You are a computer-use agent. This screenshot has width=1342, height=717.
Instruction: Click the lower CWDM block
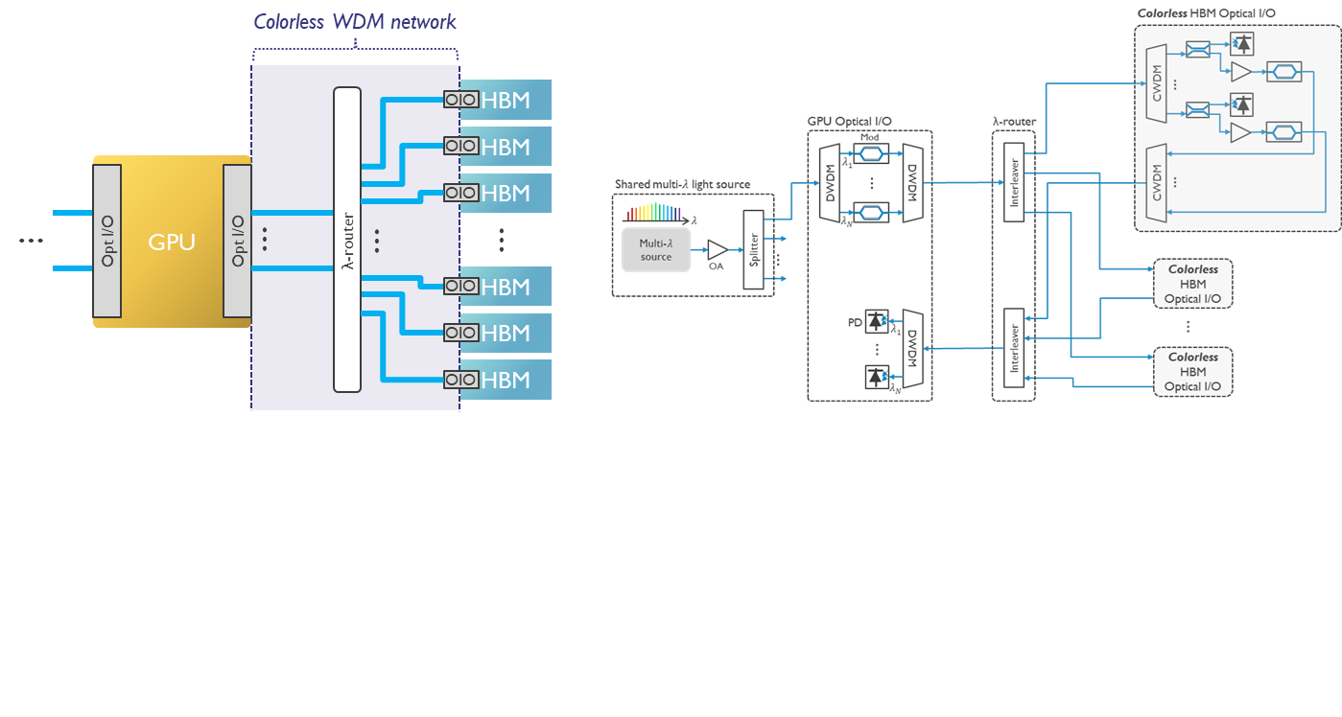[x=1157, y=183]
